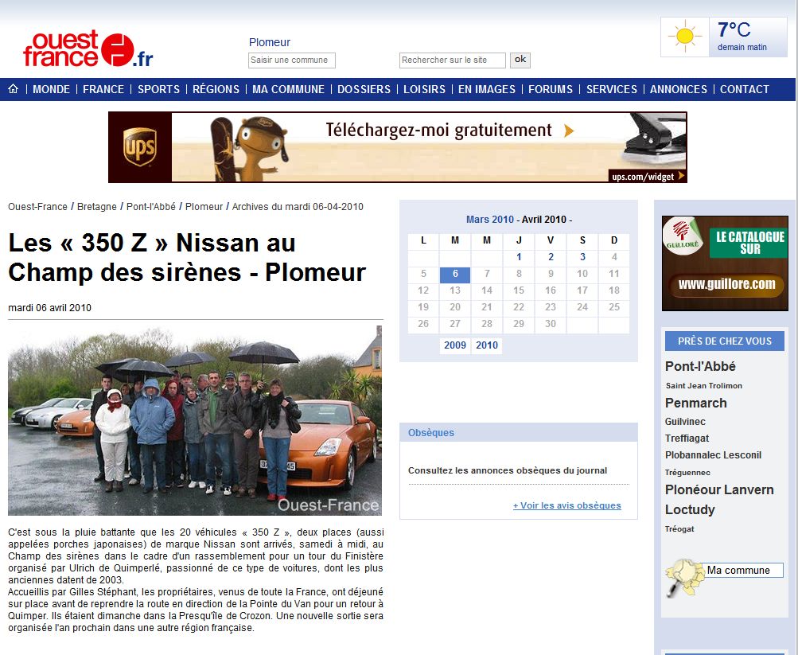Select year 2009 in calendar archive
This screenshot has height=655, width=798.
(455, 345)
